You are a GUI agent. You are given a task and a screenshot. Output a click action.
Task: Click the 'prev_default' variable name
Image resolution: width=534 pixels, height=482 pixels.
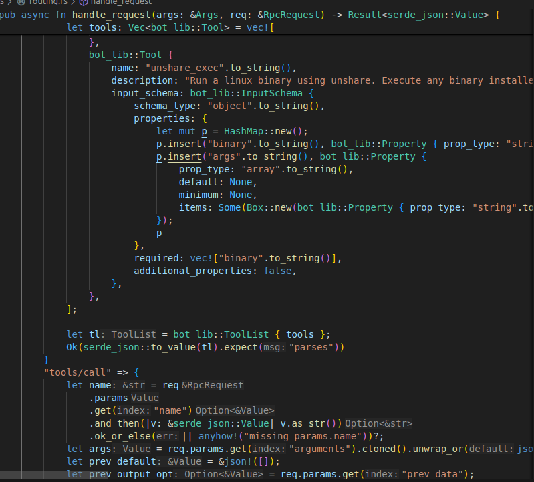pyautogui.click(x=122, y=461)
